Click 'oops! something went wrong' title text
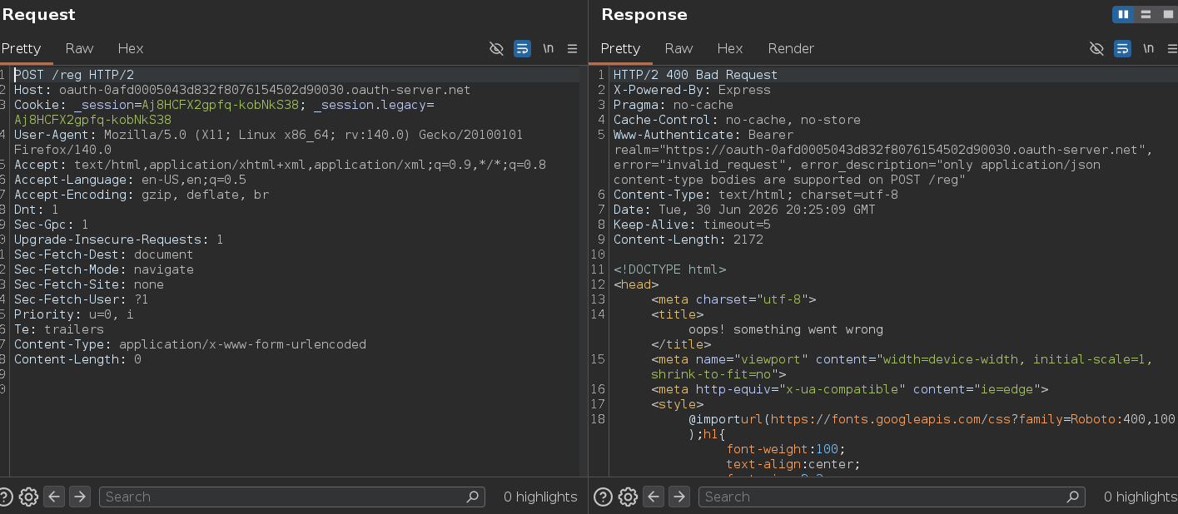 [x=785, y=329]
